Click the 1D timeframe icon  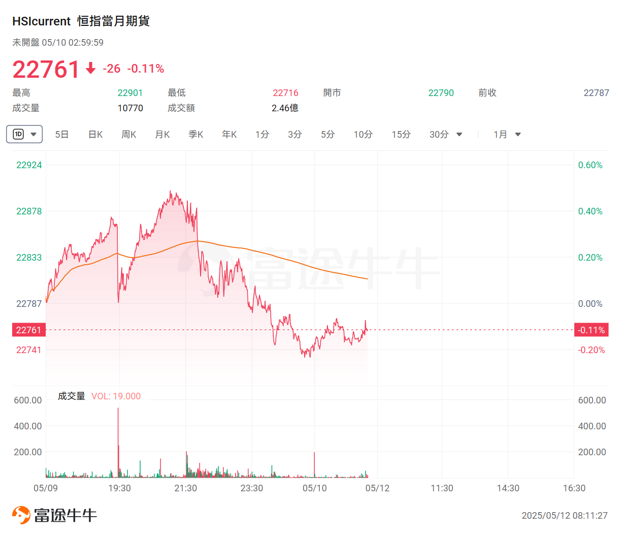click(19, 134)
